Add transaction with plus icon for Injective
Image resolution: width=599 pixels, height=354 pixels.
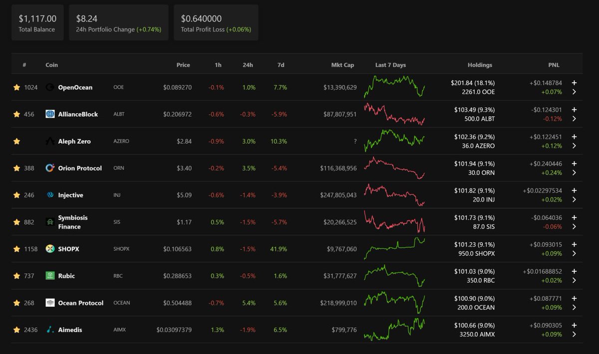[574, 190]
